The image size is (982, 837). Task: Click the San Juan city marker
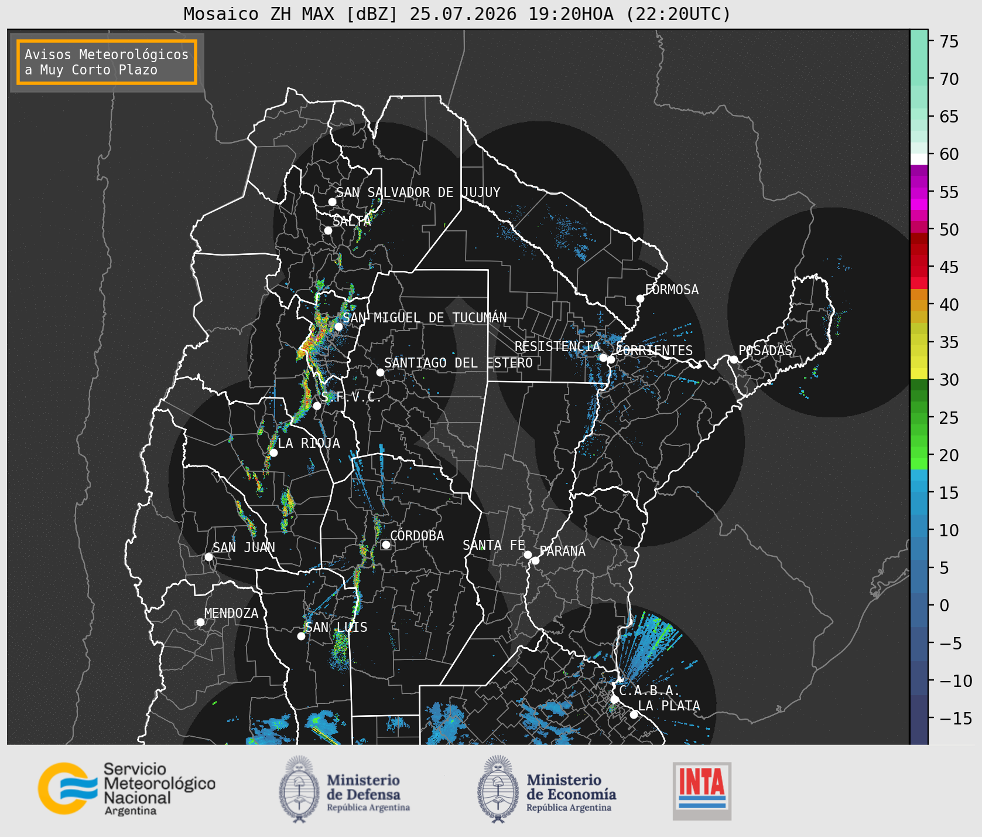click(208, 557)
